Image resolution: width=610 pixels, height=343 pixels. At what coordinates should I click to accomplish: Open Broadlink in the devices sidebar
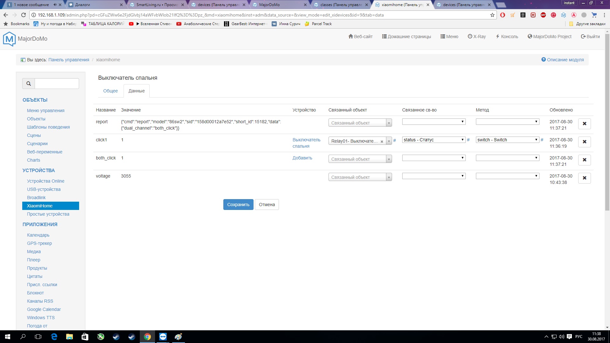(36, 198)
